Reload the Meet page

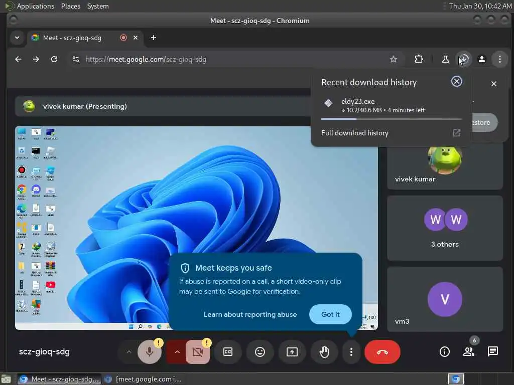point(54,59)
